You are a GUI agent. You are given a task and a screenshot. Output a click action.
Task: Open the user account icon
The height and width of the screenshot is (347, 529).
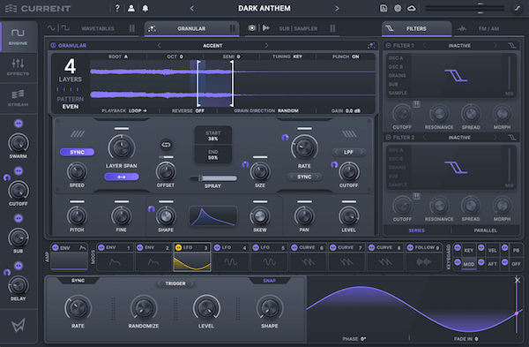131,8
